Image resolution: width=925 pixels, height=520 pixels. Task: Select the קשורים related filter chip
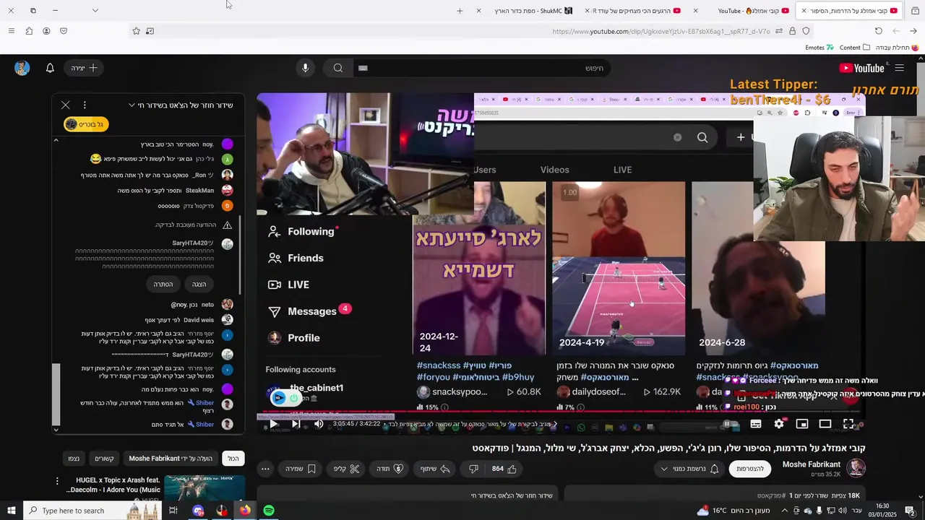tap(104, 458)
